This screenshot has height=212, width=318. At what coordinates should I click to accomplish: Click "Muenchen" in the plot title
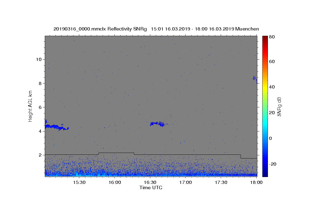[x=247, y=29]
